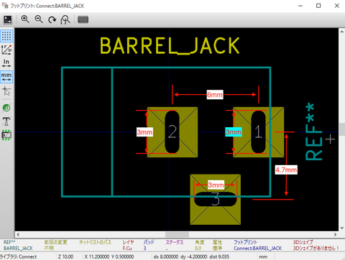Viewport: 345px width, 260px height.
Task: Zoom in using the magnifier plus icon
Action: 25,19
